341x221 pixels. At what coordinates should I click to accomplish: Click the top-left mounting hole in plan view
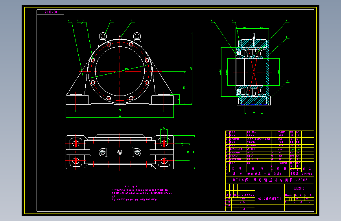pyautogui.click(x=76, y=144)
